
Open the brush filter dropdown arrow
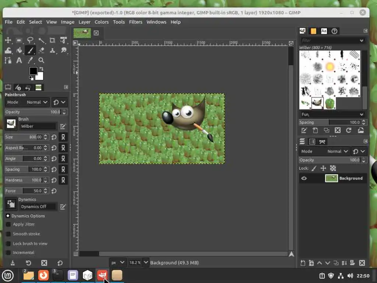pyautogui.click(x=362, y=41)
